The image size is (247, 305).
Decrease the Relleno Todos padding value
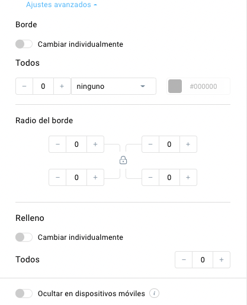[x=184, y=259]
